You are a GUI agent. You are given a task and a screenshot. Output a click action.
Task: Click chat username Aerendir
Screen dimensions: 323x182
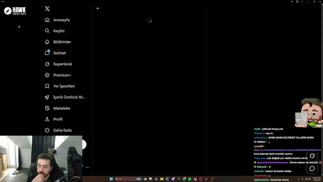point(259,171)
